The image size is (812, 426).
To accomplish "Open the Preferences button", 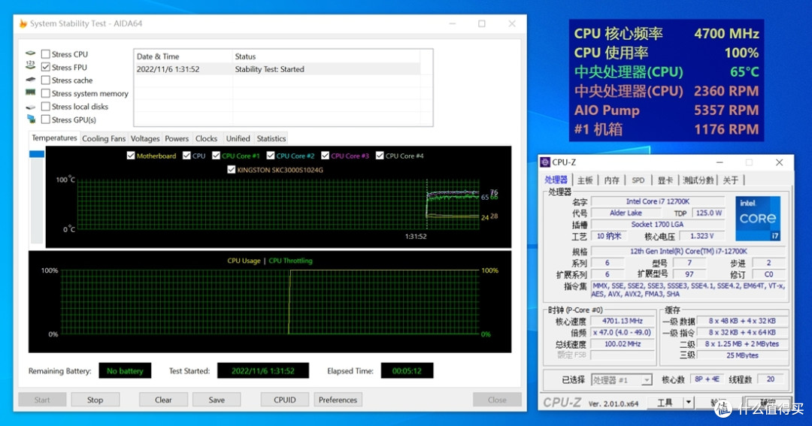I will (338, 400).
